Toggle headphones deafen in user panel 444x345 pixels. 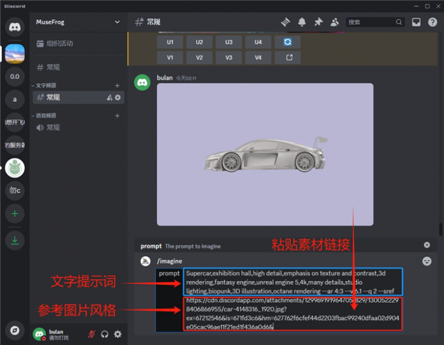point(104,335)
